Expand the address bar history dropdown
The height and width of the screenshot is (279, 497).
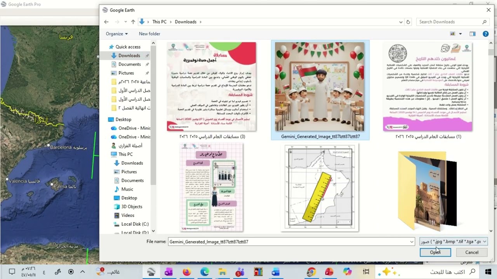(401, 22)
